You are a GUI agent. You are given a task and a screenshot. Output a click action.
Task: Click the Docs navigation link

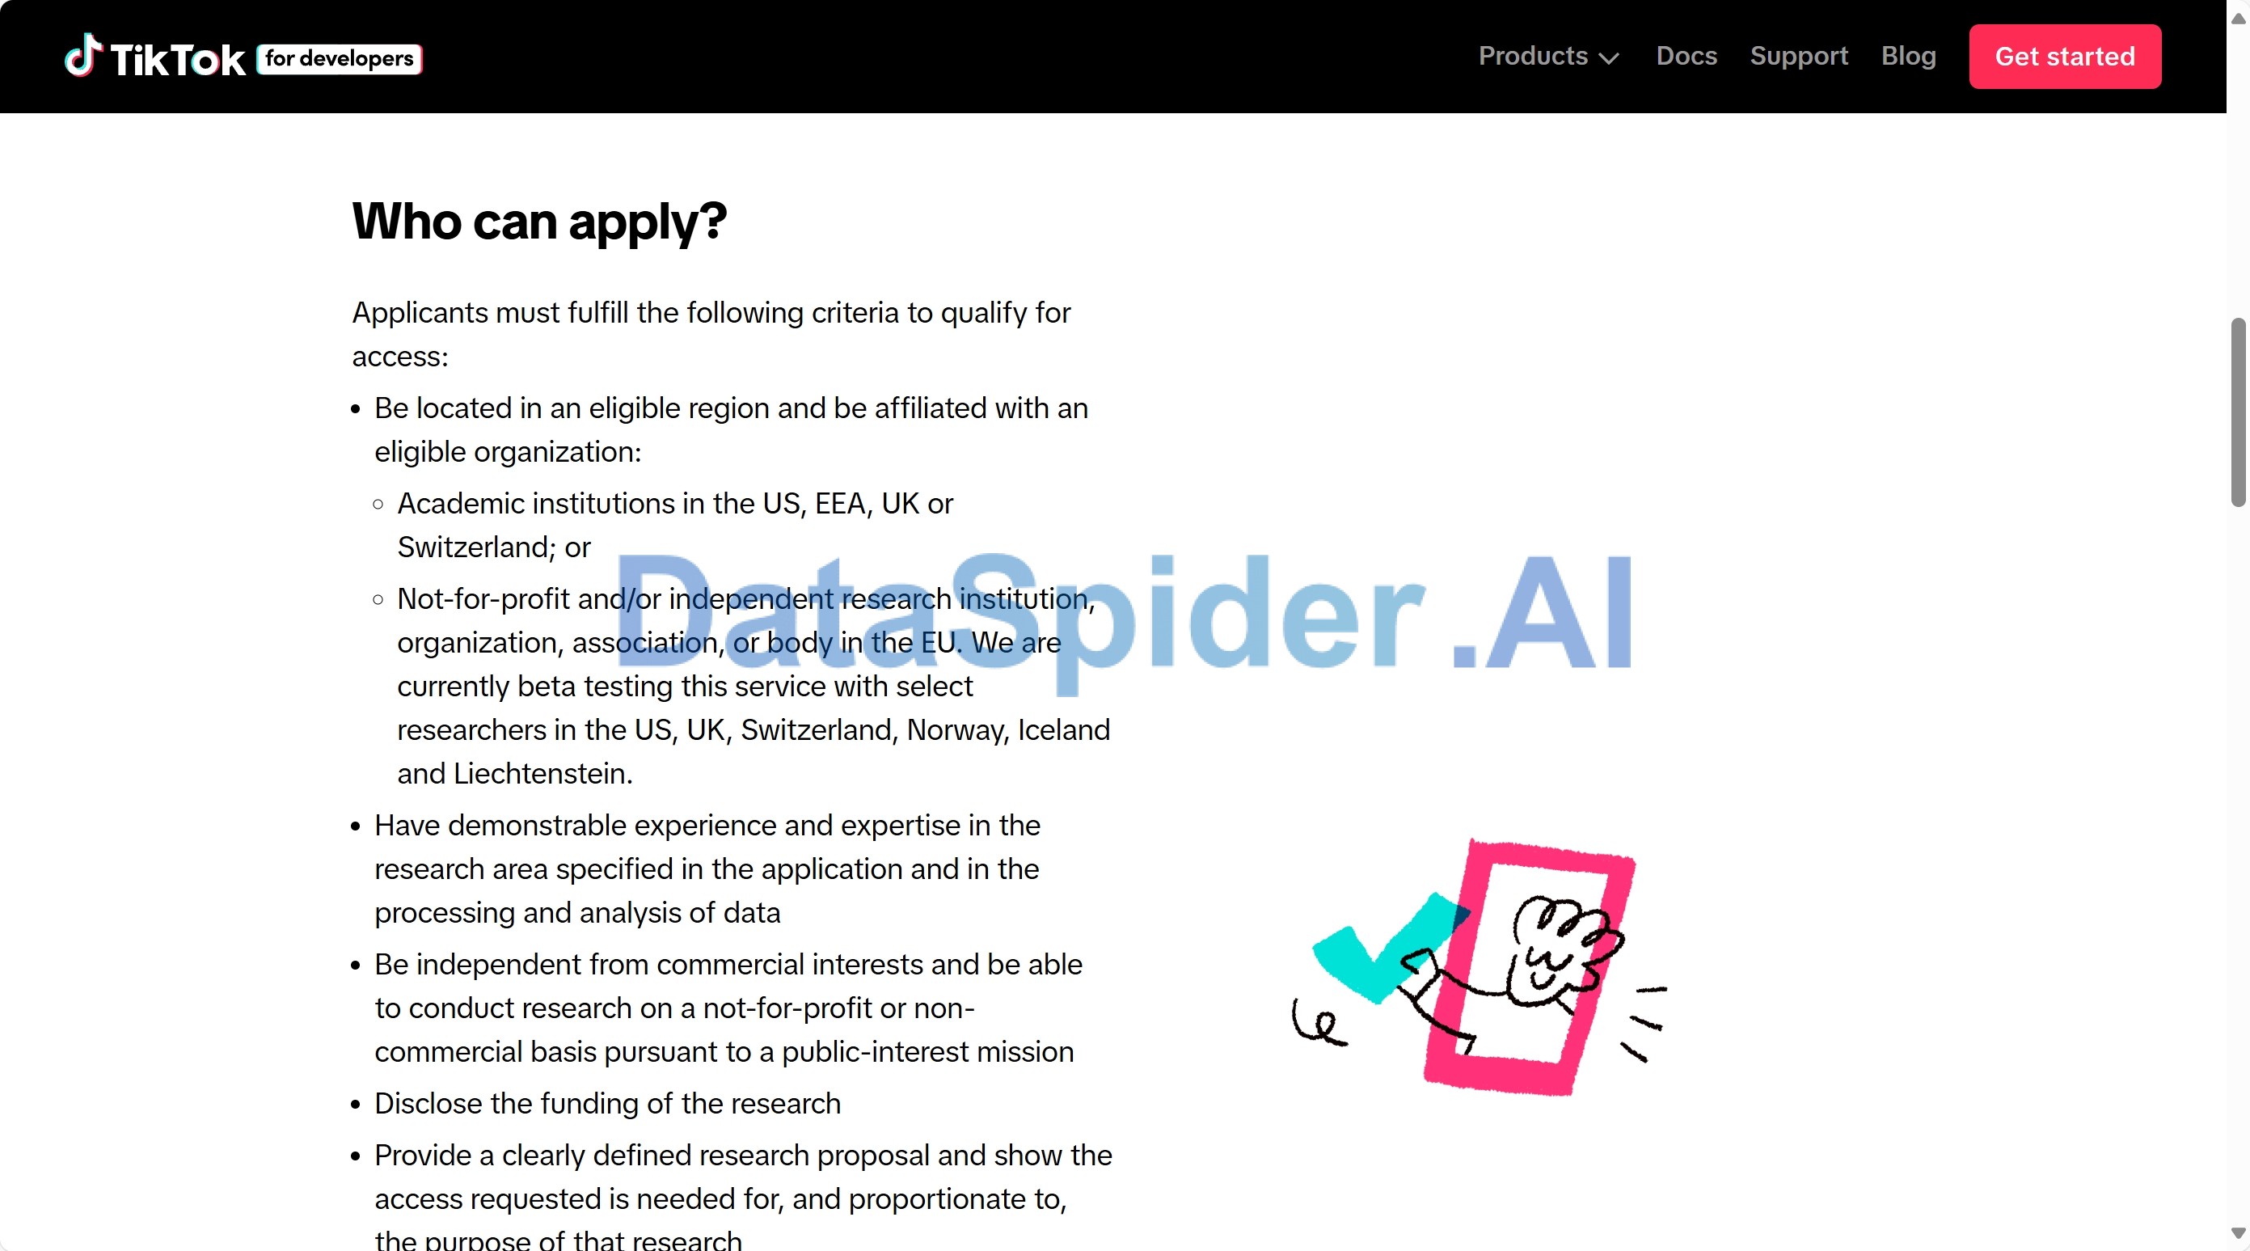pos(1686,56)
